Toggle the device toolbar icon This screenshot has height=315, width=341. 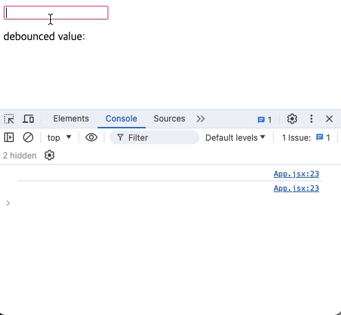[x=28, y=119]
